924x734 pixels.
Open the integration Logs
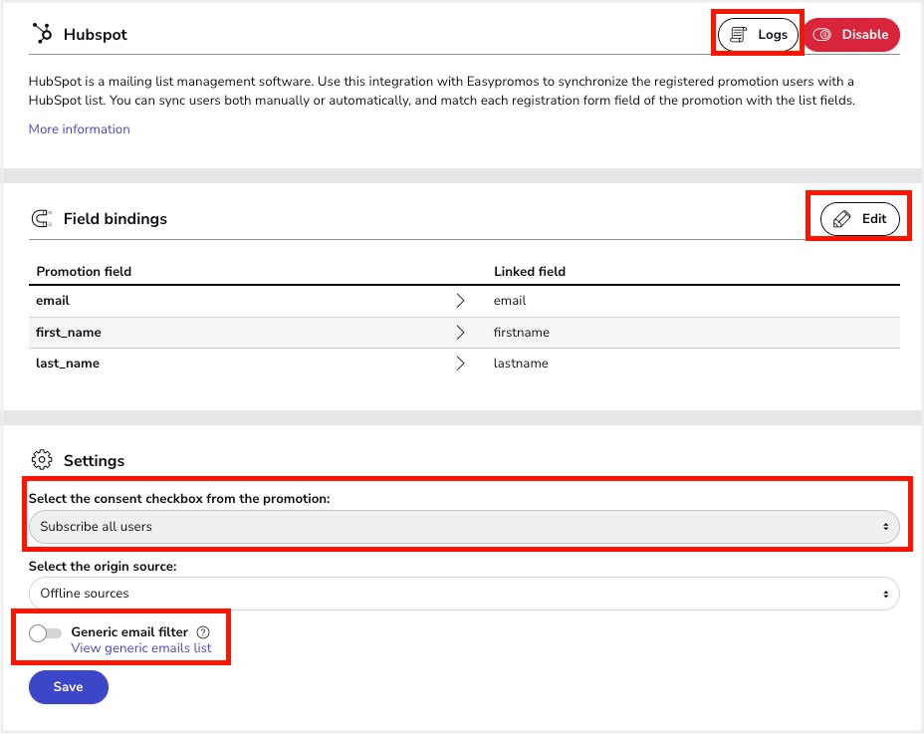759,35
